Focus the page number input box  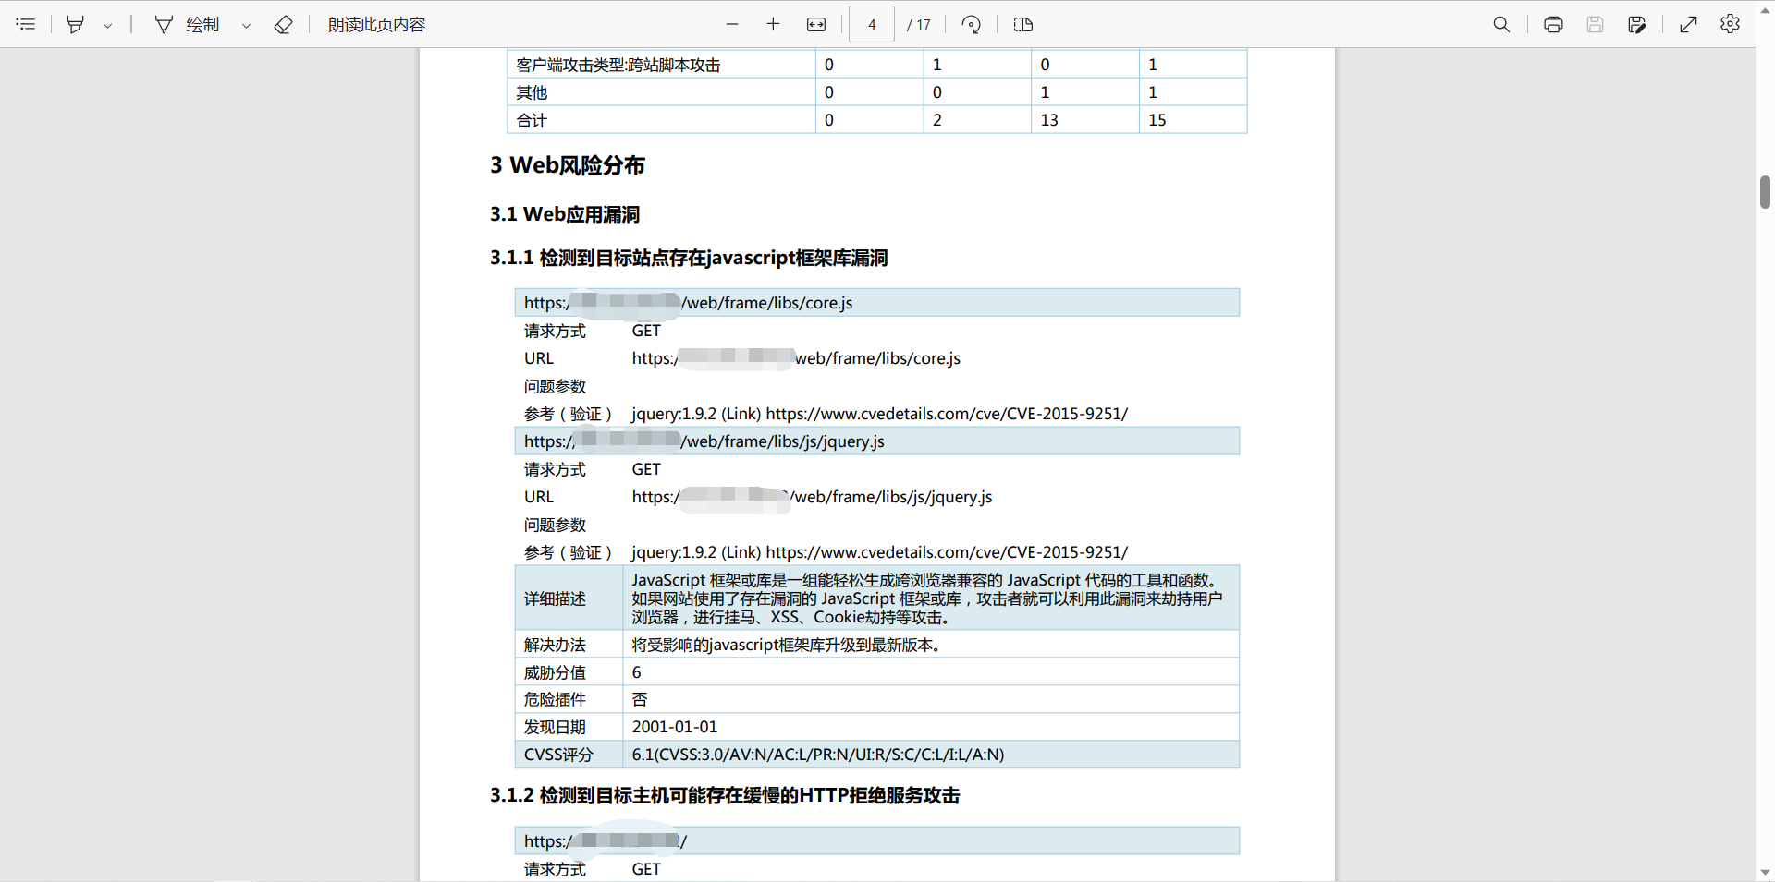tap(872, 24)
